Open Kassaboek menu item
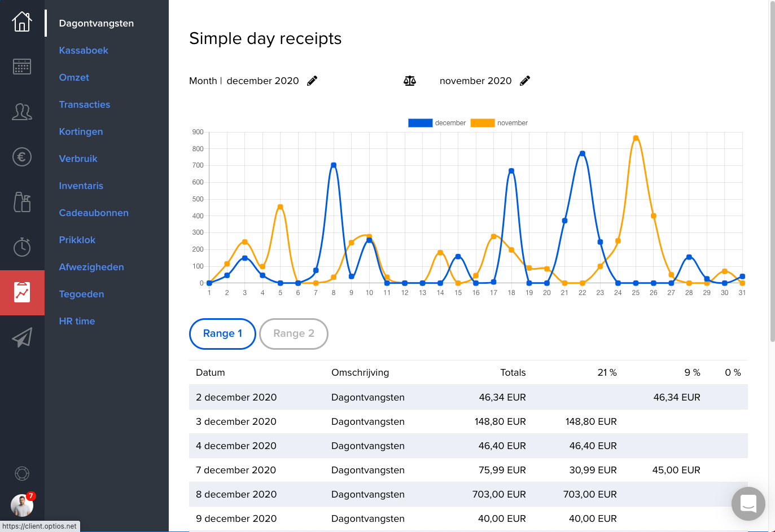This screenshot has width=775, height=532. pyautogui.click(x=84, y=50)
